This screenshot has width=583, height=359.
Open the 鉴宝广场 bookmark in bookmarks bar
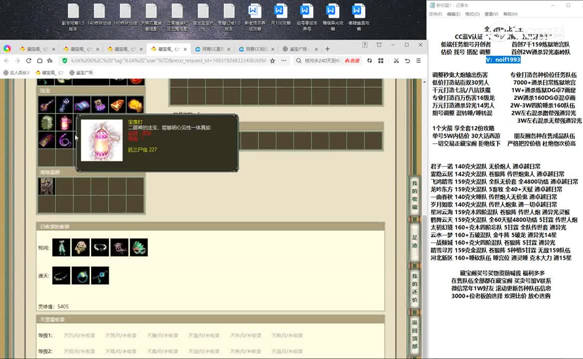pos(81,72)
